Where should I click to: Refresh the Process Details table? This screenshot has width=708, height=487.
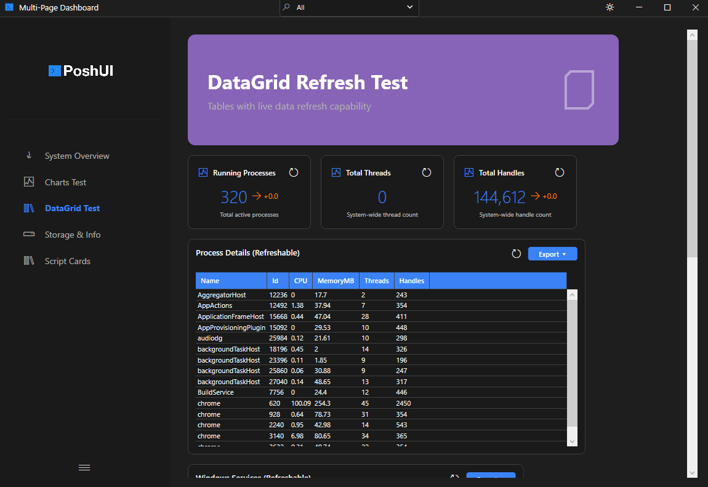[x=516, y=254]
